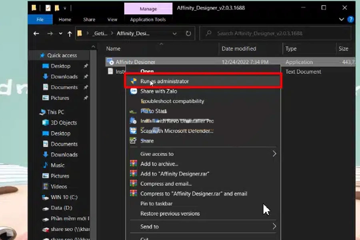Image resolution: width=360 pixels, height=240 pixels.
Task: Click the New folder icon in title bar
Action: pos(57,8)
